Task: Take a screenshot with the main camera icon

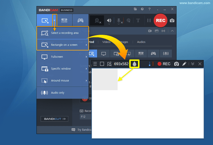Action: (x=172, y=21)
